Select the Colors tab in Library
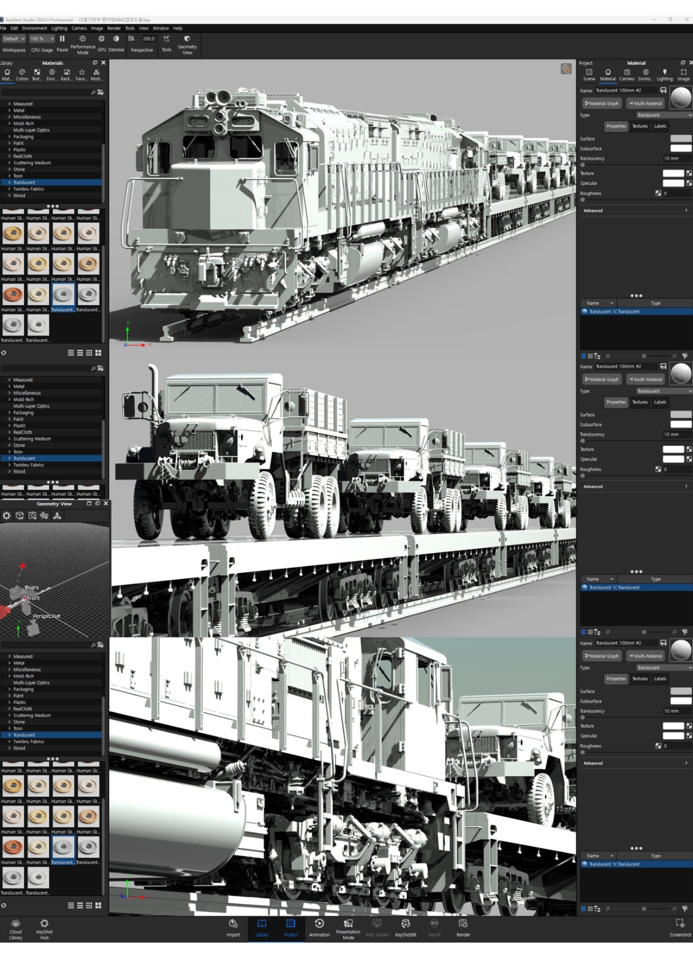The height and width of the screenshot is (980, 693). (x=22, y=74)
